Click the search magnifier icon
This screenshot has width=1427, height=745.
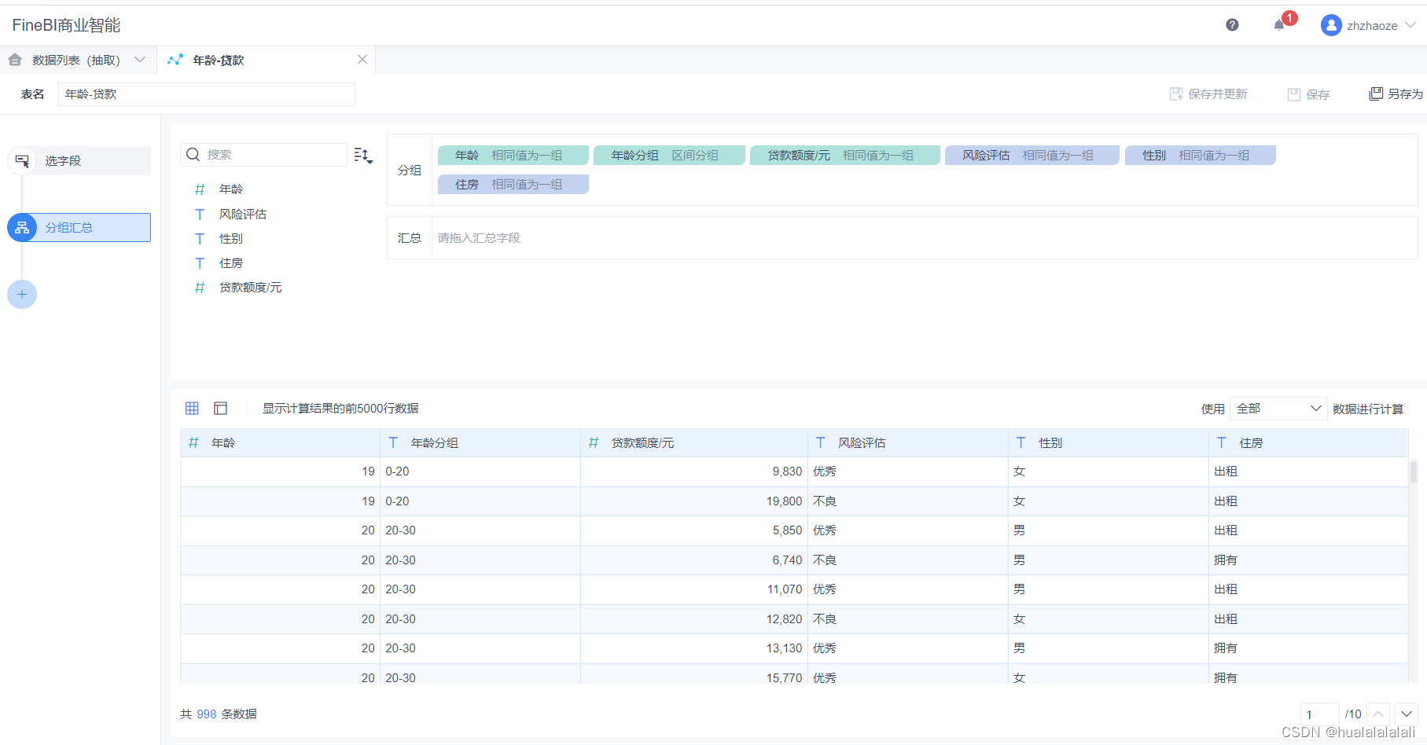pyautogui.click(x=193, y=155)
